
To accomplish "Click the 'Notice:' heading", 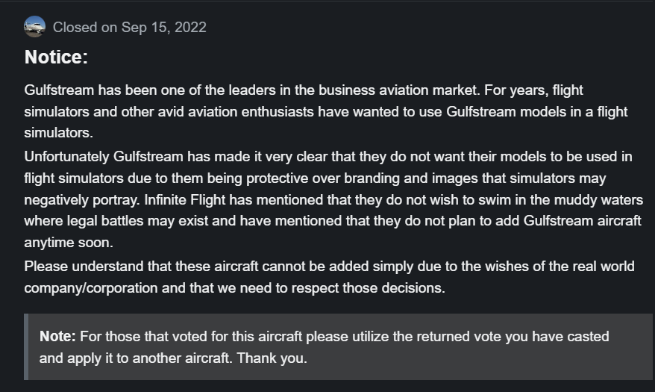I will tap(57, 57).
